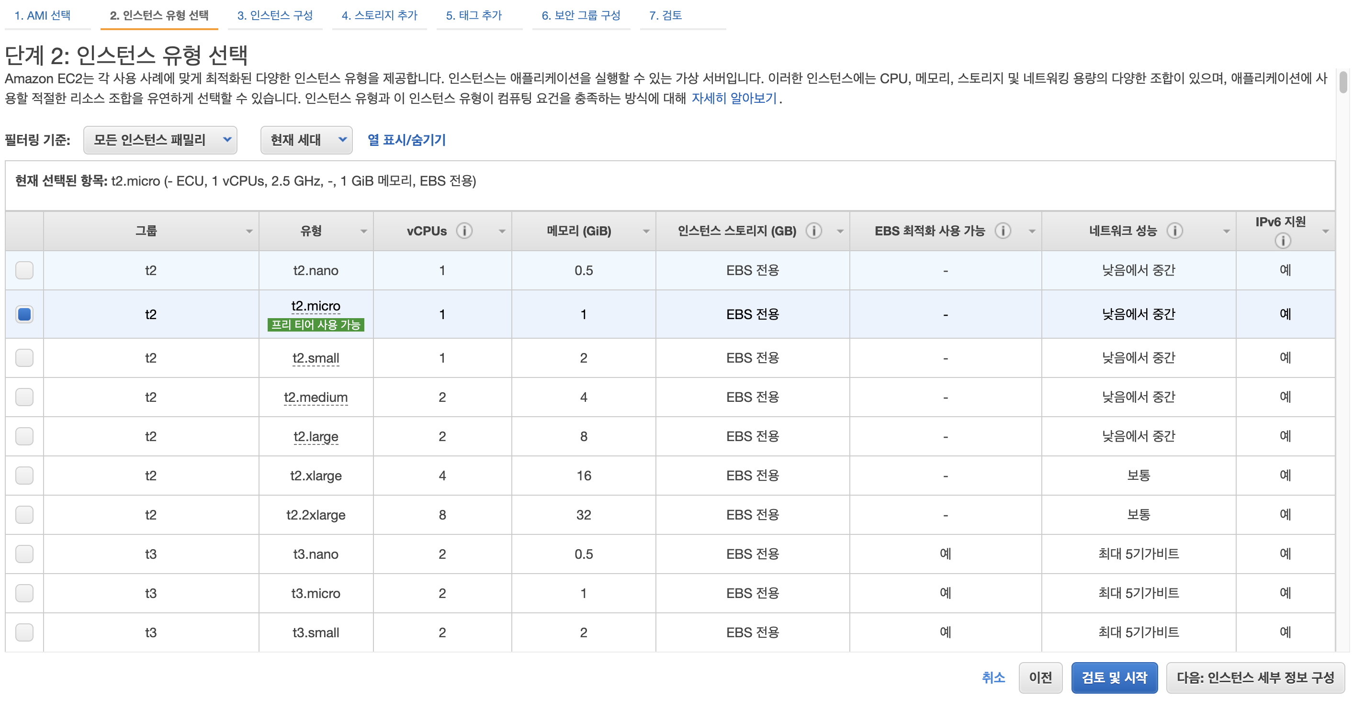Click info icon beside EBS 최적화 사용 가능
The width and height of the screenshot is (1353, 709).
(x=1003, y=231)
